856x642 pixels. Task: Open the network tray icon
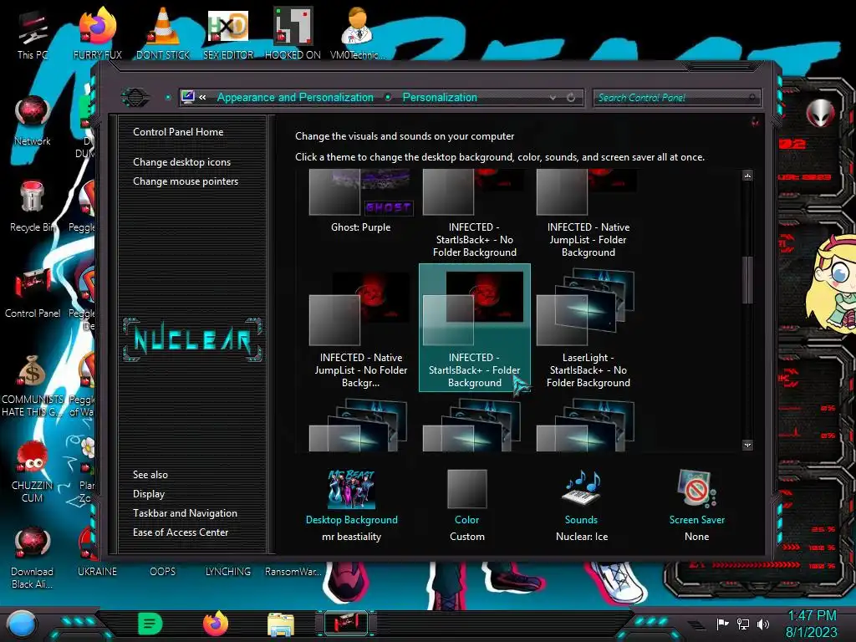tap(743, 624)
